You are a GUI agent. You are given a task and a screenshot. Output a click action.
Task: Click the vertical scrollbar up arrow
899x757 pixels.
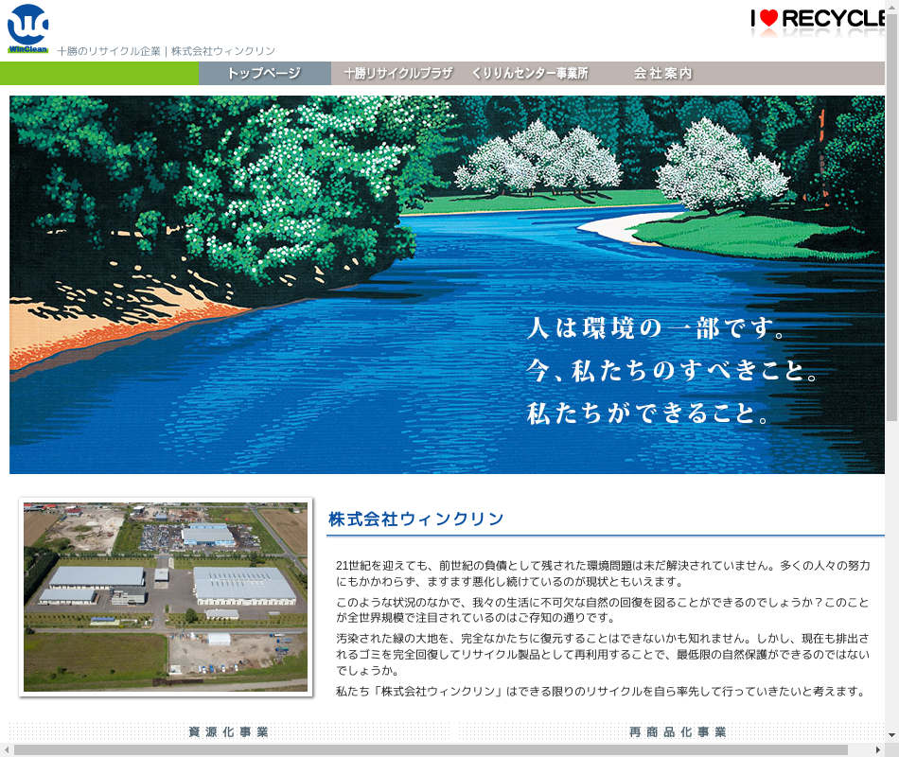(x=891, y=7)
